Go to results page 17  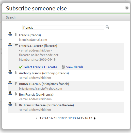(90, 118)
